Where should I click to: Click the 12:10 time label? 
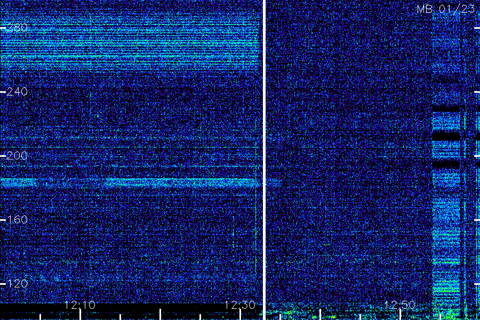coord(80,305)
